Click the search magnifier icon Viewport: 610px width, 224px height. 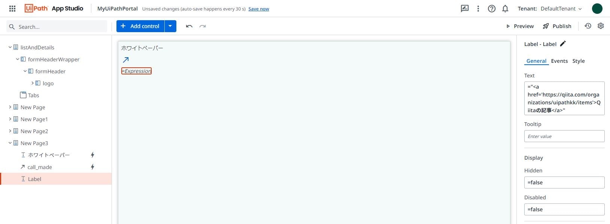point(12,27)
